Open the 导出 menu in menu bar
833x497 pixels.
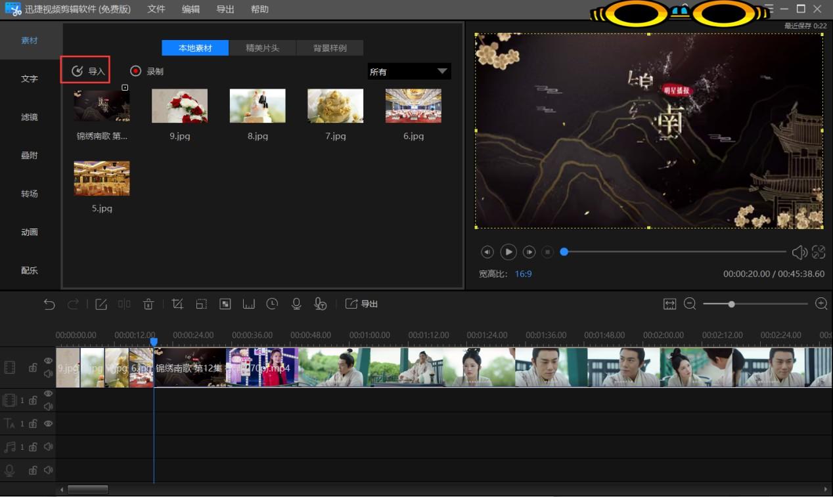(225, 9)
